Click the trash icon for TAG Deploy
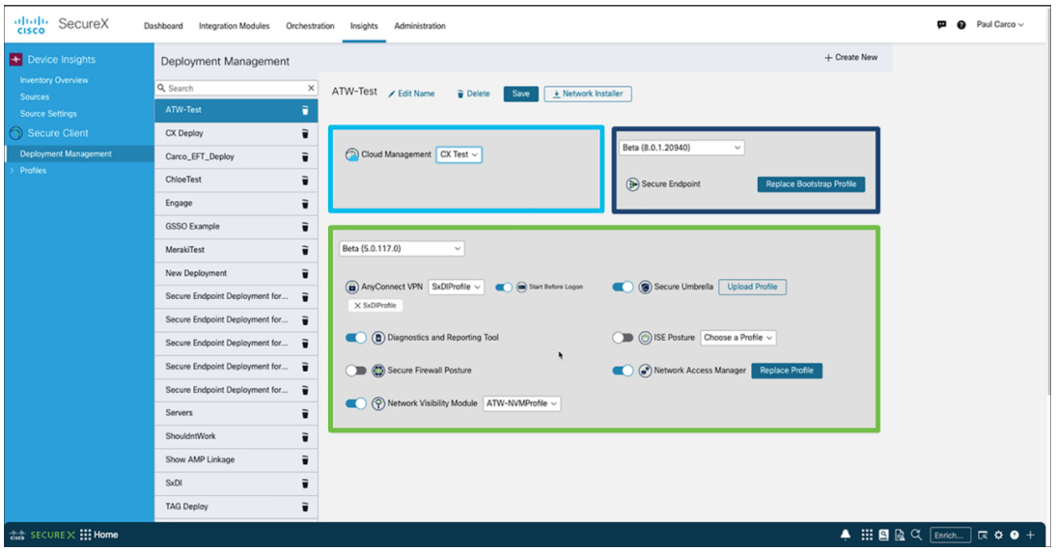 tap(305, 507)
